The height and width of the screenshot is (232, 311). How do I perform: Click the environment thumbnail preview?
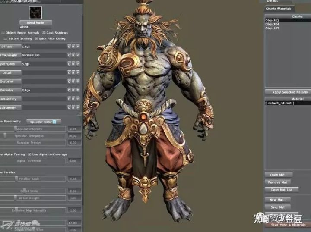click(x=36, y=12)
